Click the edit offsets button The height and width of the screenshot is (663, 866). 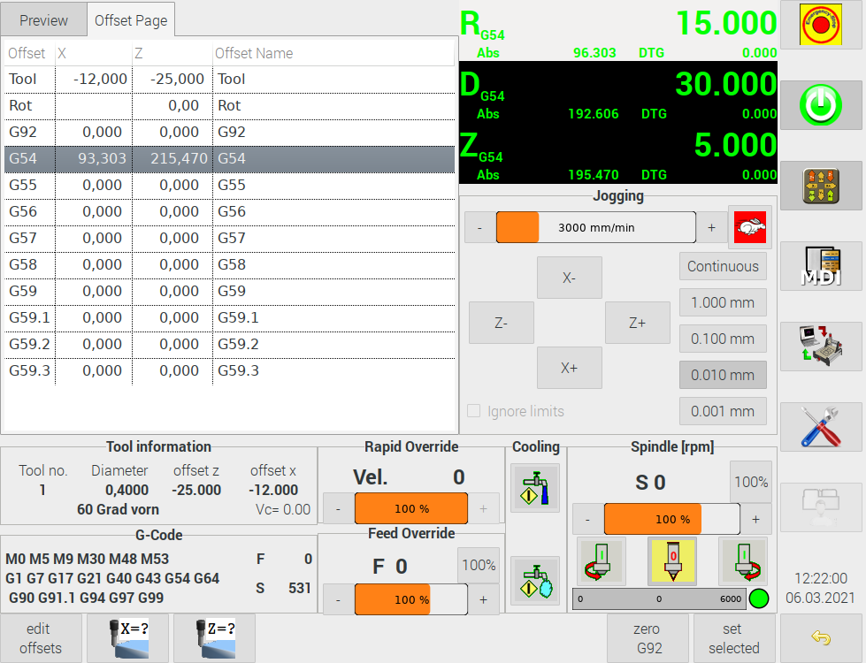(41, 637)
